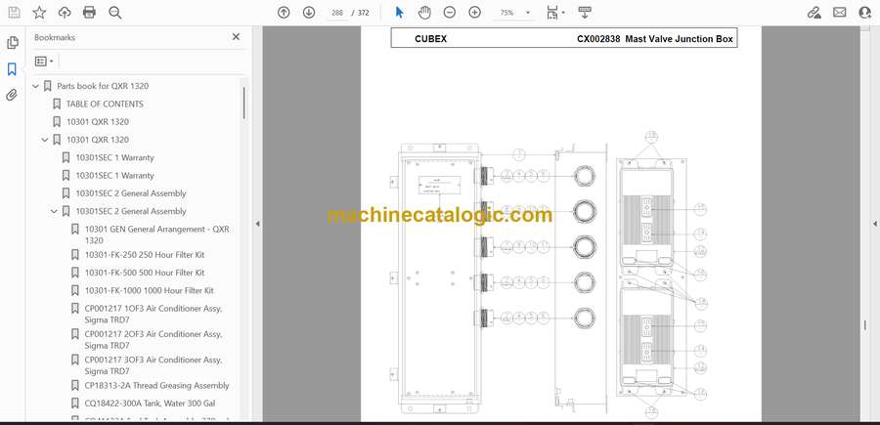Click the bookmark icon beside TABLE OF CONTENTS
Viewport: 880px width, 425px height.
pyautogui.click(x=56, y=104)
